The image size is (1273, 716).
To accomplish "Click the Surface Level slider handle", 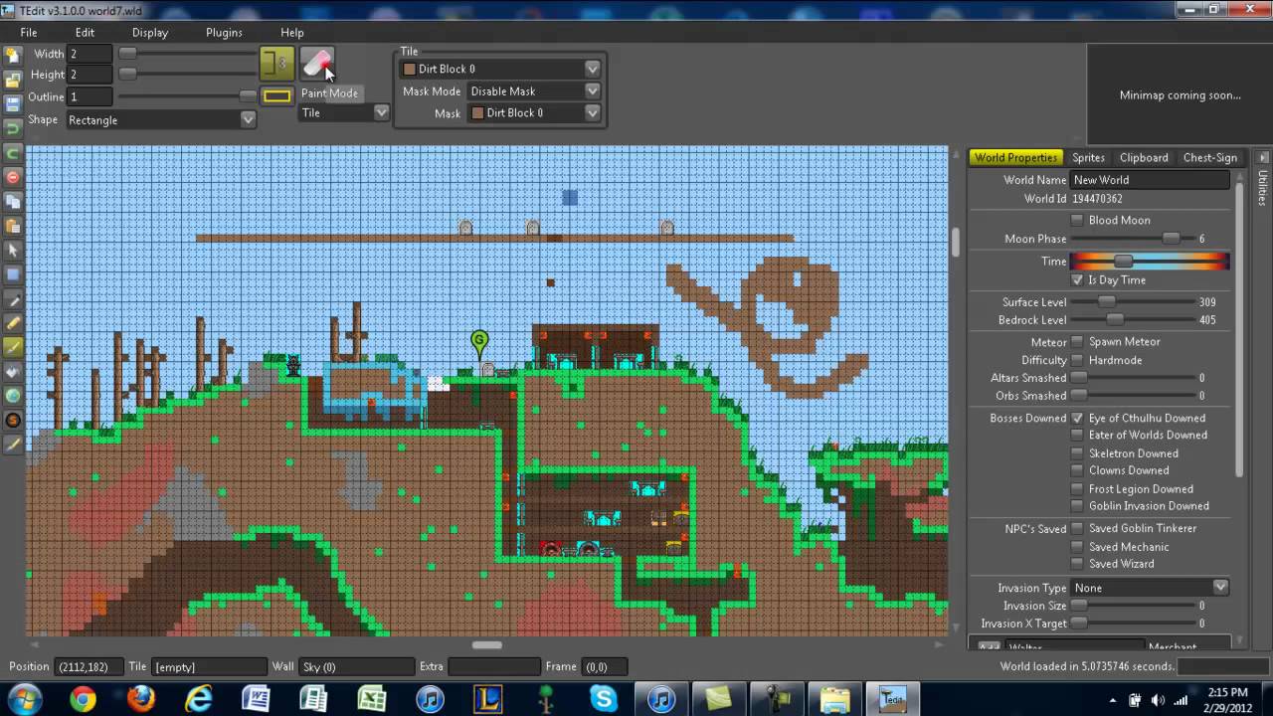I will (x=1106, y=302).
